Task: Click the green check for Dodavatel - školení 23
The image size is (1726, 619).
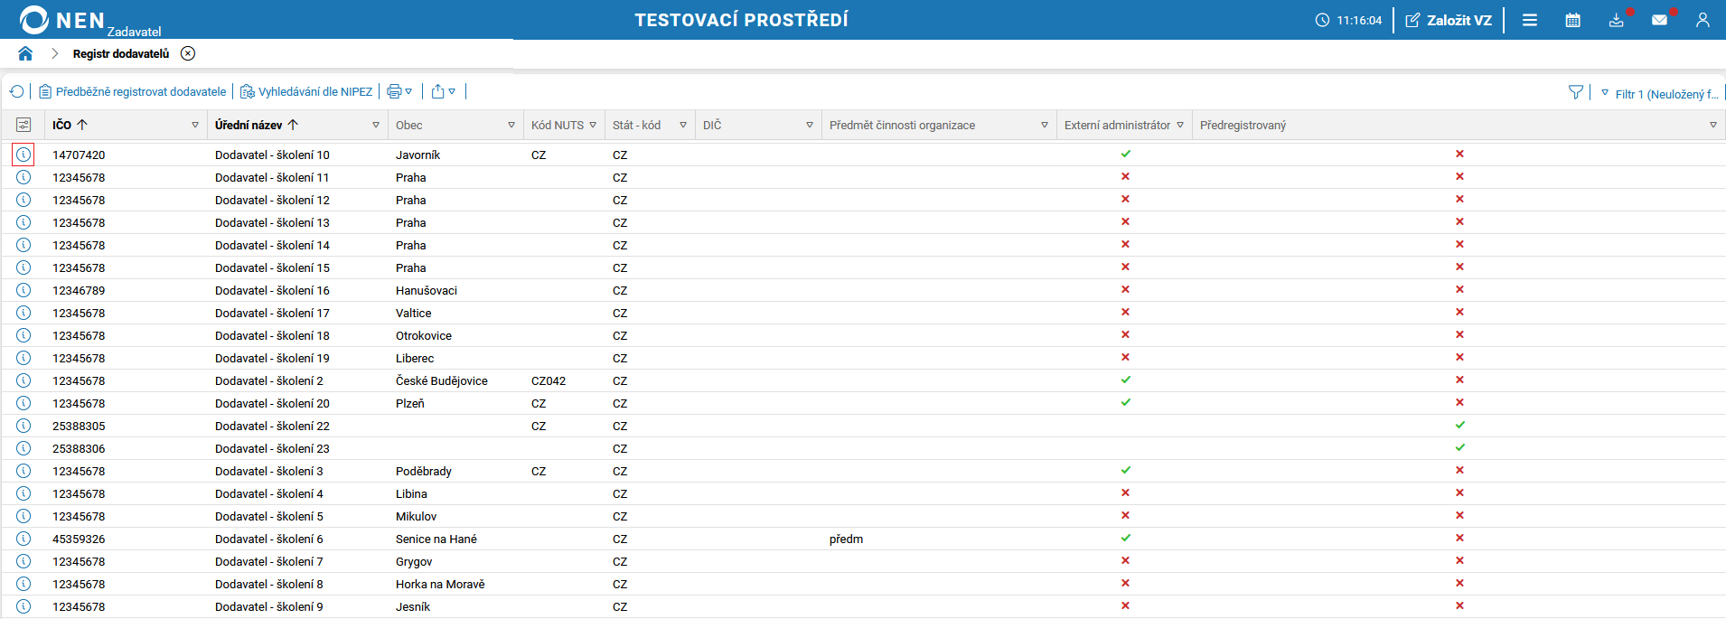Action: pos(1460,447)
